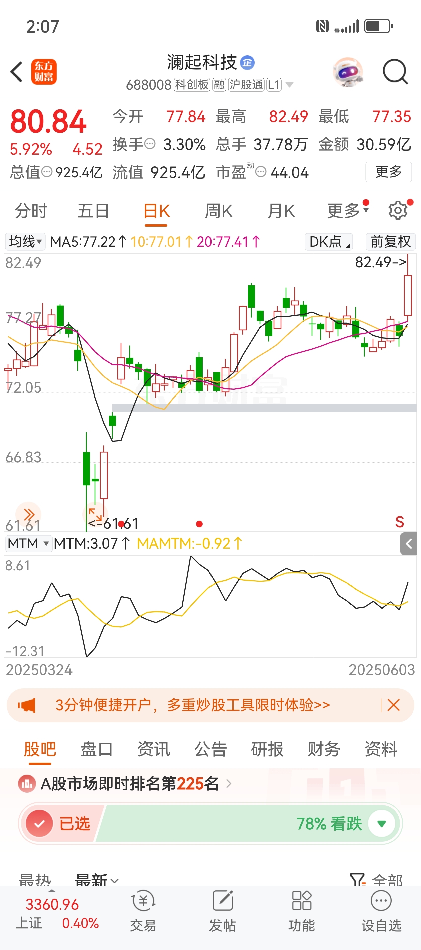Screen dimensions: 421x950
Task: Sort posts by 最新 dropdown
Action: pos(97,881)
